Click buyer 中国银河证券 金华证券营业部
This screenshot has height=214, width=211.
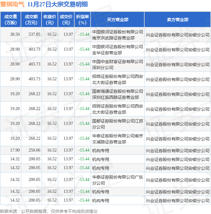coord(118,50)
